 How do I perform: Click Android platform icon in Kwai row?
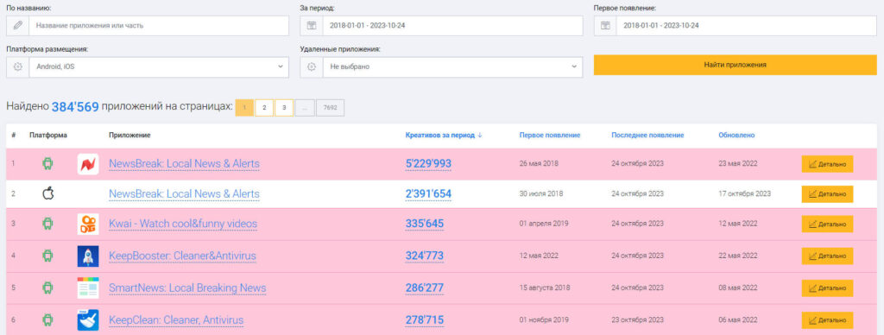point(48,224)
